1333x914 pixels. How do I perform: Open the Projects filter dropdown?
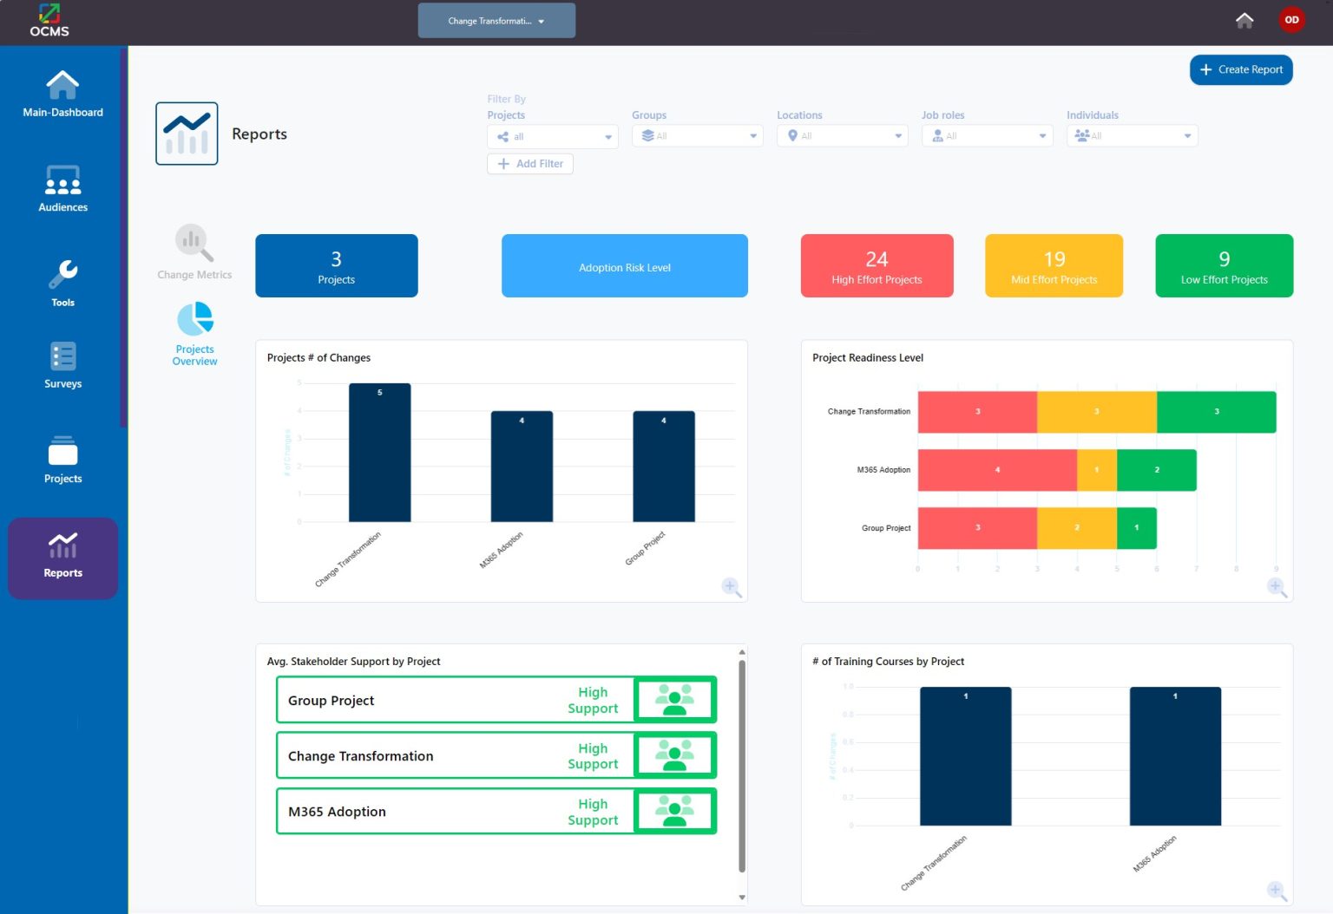(x=552, y=136)
